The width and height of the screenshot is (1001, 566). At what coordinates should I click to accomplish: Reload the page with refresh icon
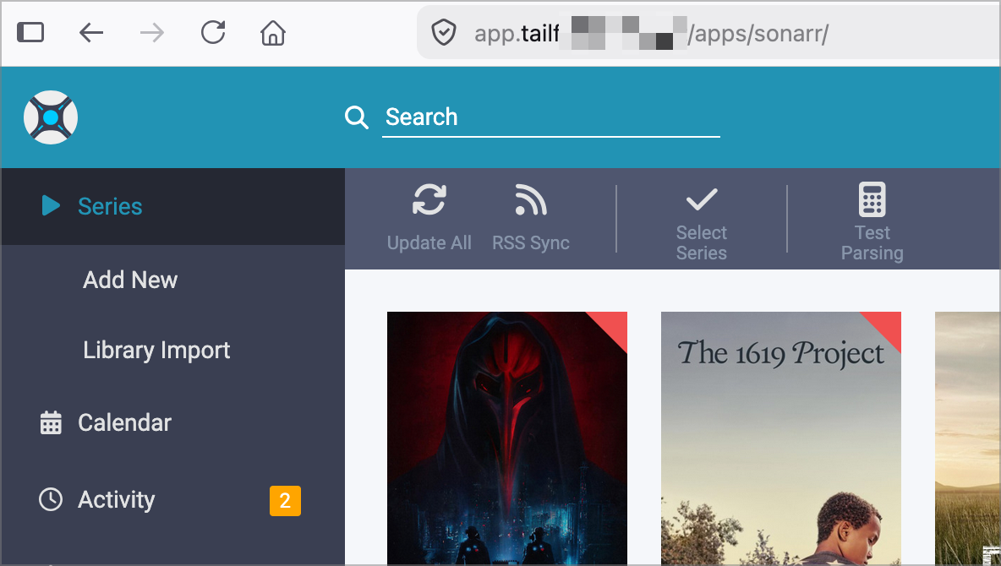click(x=212, y=32)
